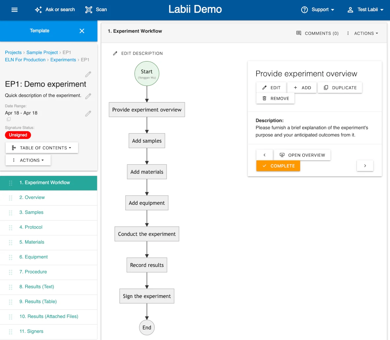390x340 pixels.
Task: Open the Sample Project breadcrumb link
Action: click(x=42, y=52)
